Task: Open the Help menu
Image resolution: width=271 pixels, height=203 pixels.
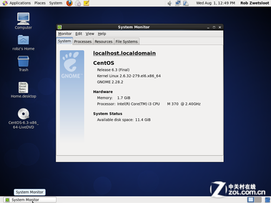Action: 102,34
